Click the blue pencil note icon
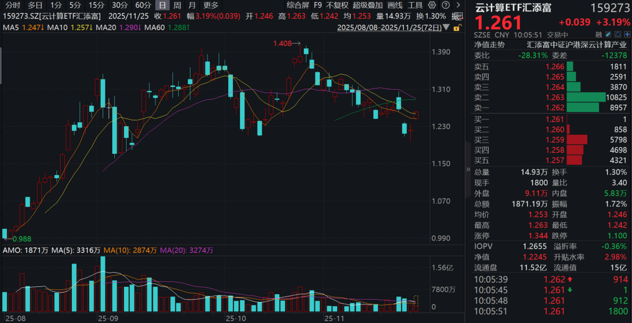This screenshot has height=323, width=632. (x=608, y=34)
